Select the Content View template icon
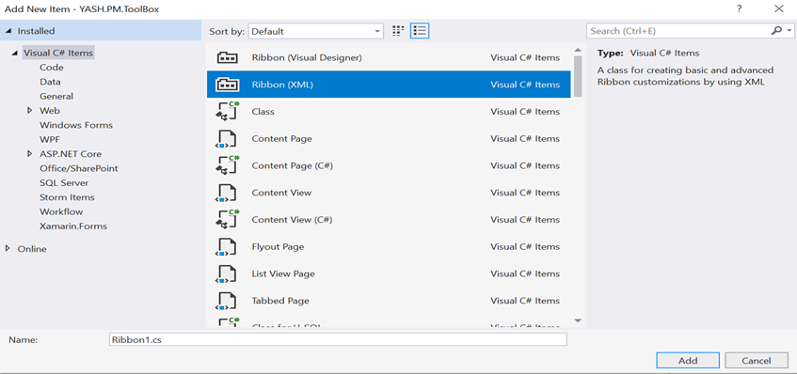This screenshot has height=374, width=797. [227, 193]
